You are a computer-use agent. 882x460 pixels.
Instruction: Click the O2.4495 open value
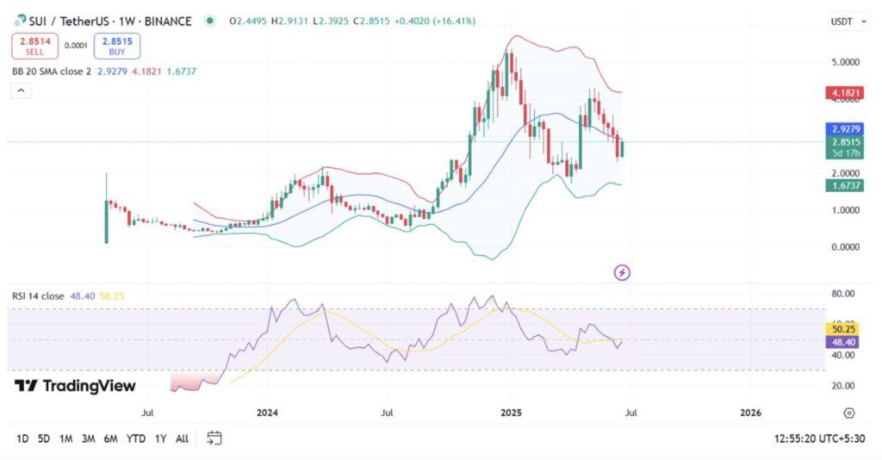point(247,22)
